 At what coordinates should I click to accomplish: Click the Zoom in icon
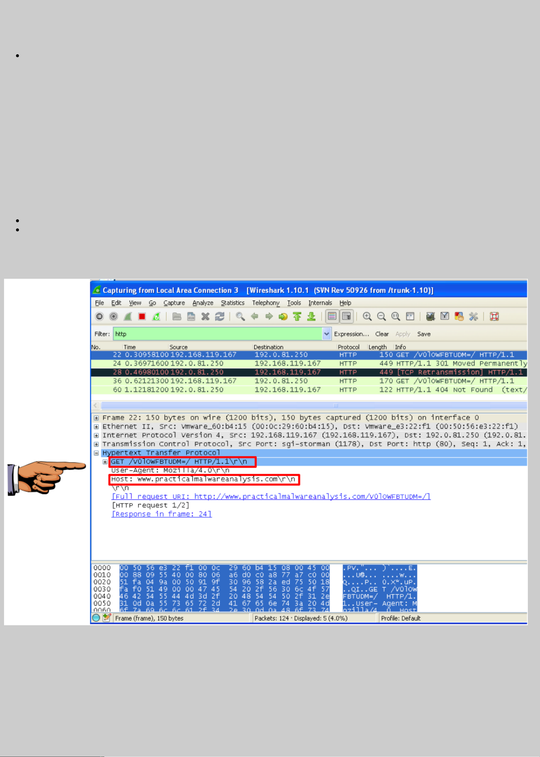(367, 316)
